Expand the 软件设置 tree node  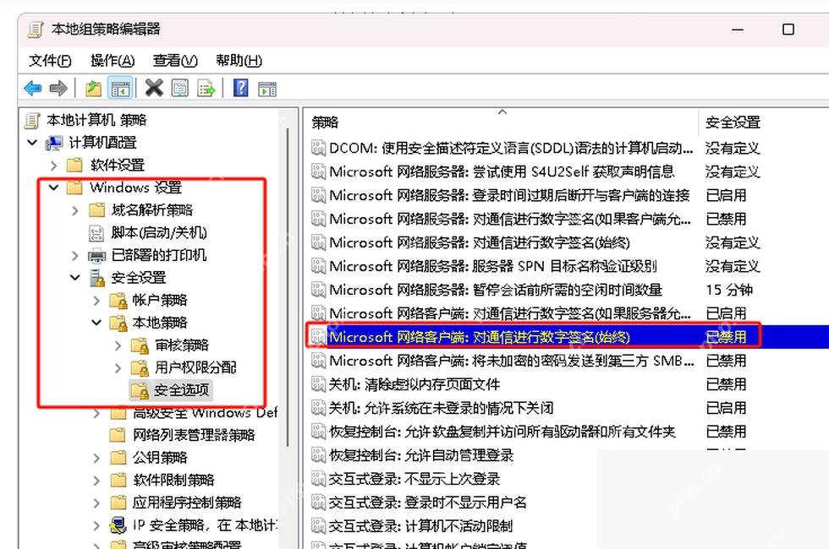[53, 166]
